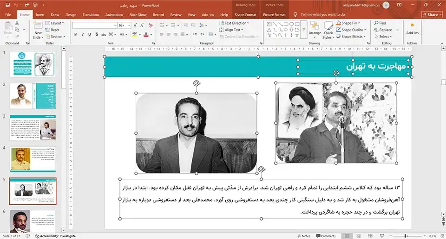Image resolution: width=446 pixels, height=239 pixels.
Task: Open the Add-ins pane
Action: click(413, 29)
